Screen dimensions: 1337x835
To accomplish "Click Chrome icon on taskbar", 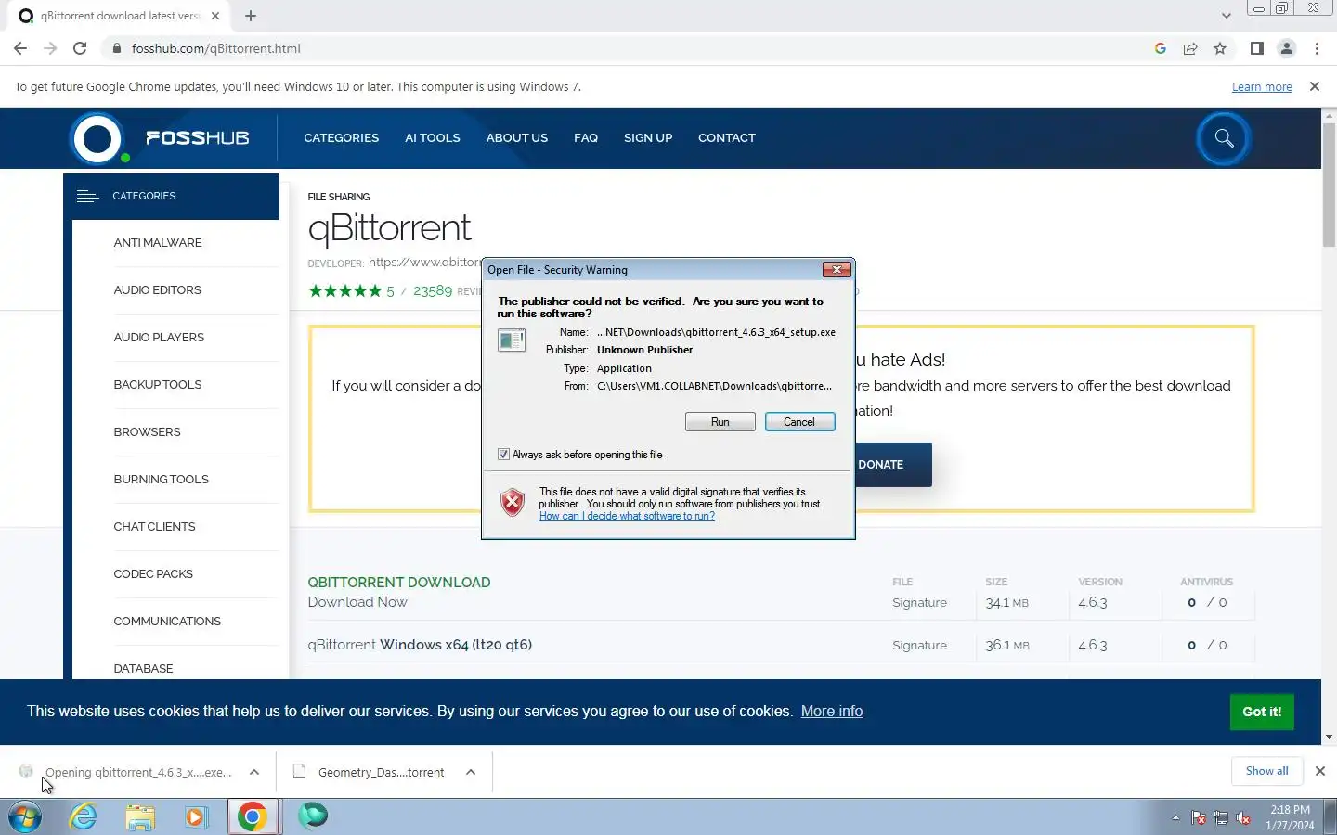I will pyautogui.click(x=253, y=817).
